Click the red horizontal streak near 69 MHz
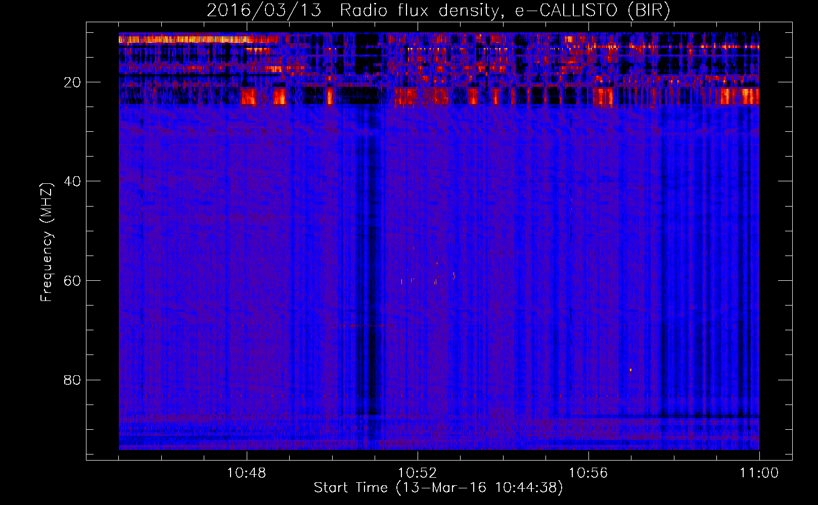The height and width of the screenshot is (505, 818). click(x=367, y=326)
